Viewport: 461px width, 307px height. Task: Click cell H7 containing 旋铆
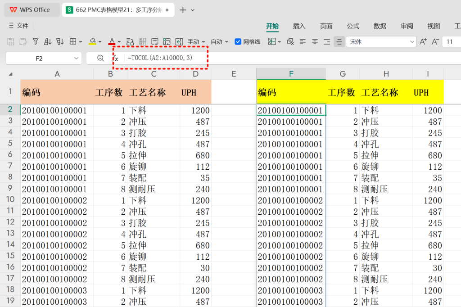click(386, 167)
